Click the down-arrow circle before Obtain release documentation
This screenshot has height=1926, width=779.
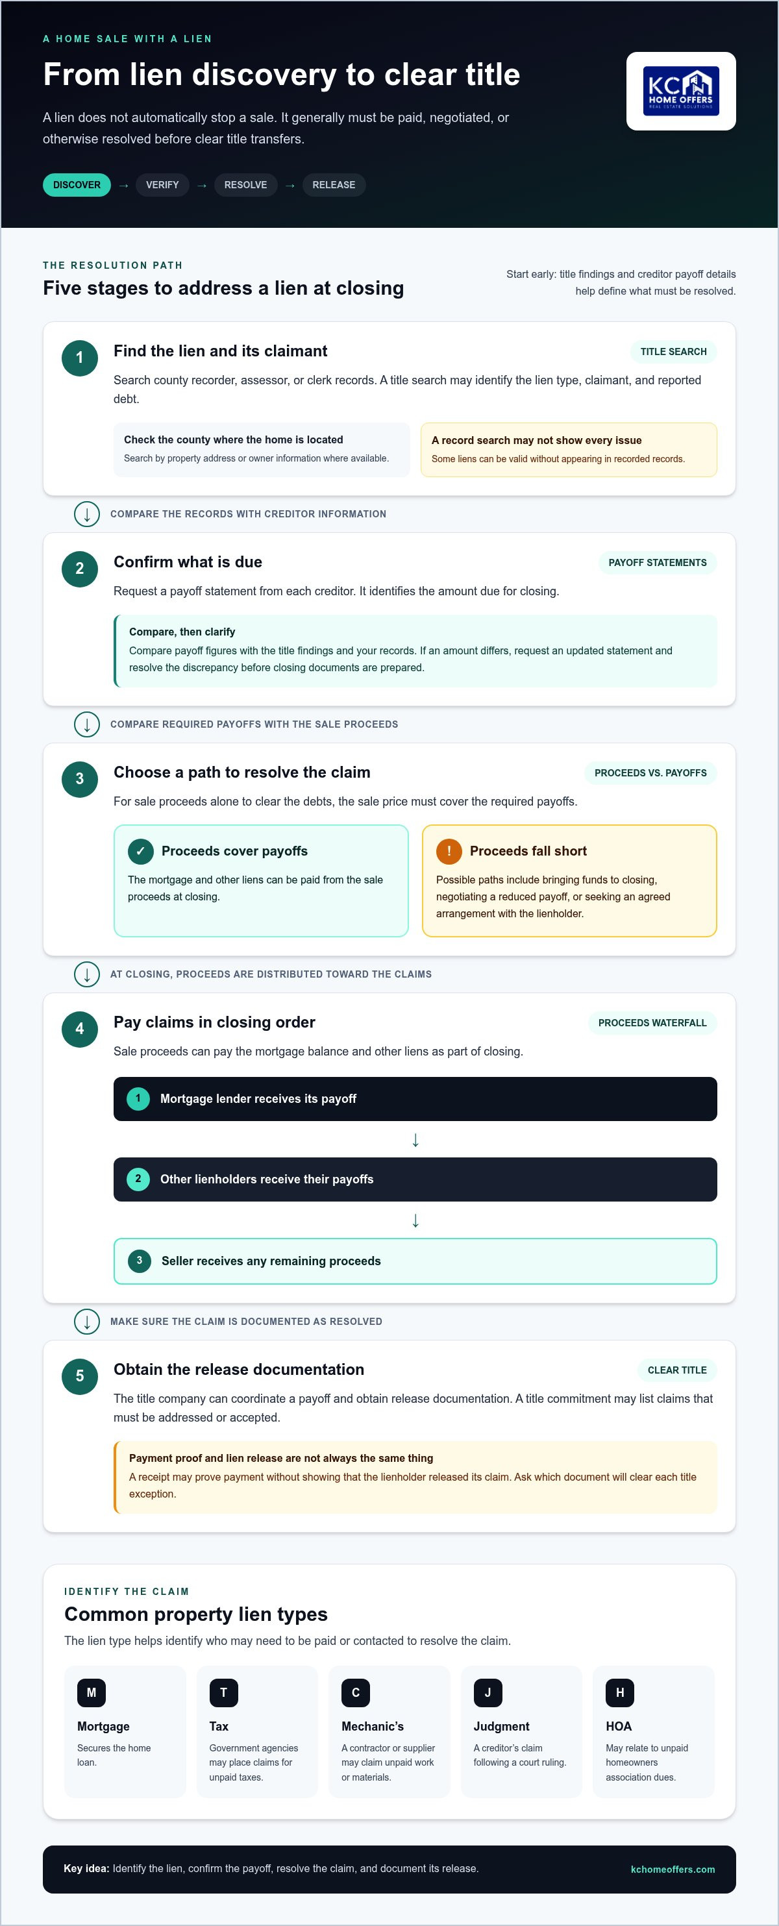[x=87, y=1321]
